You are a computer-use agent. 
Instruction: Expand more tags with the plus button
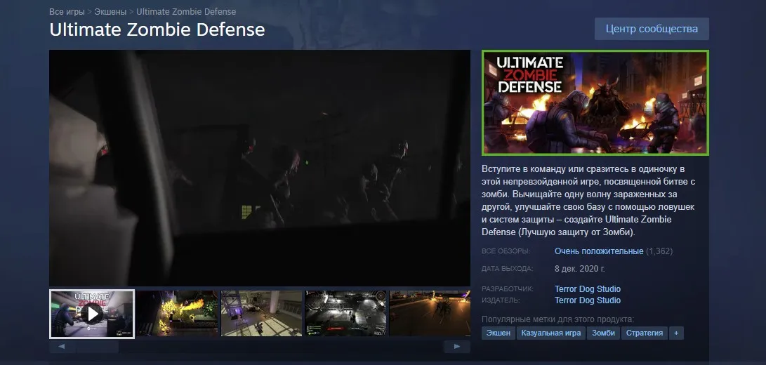[x=676, y=333]
